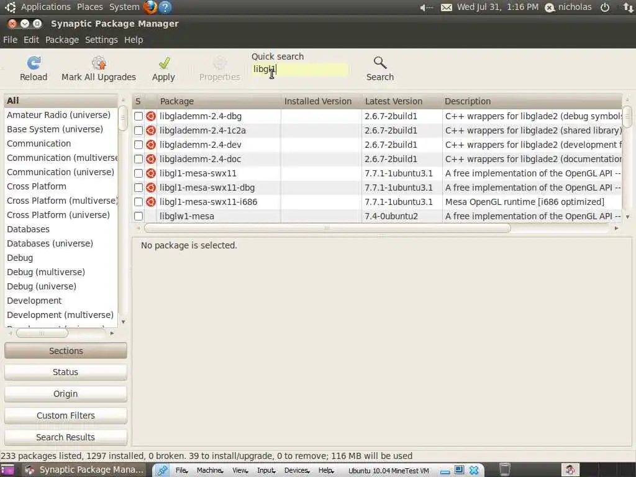This screenshot has width=636, height=477.
Task: Click the VM toolbar close X icon
Action: click(474, 470)
